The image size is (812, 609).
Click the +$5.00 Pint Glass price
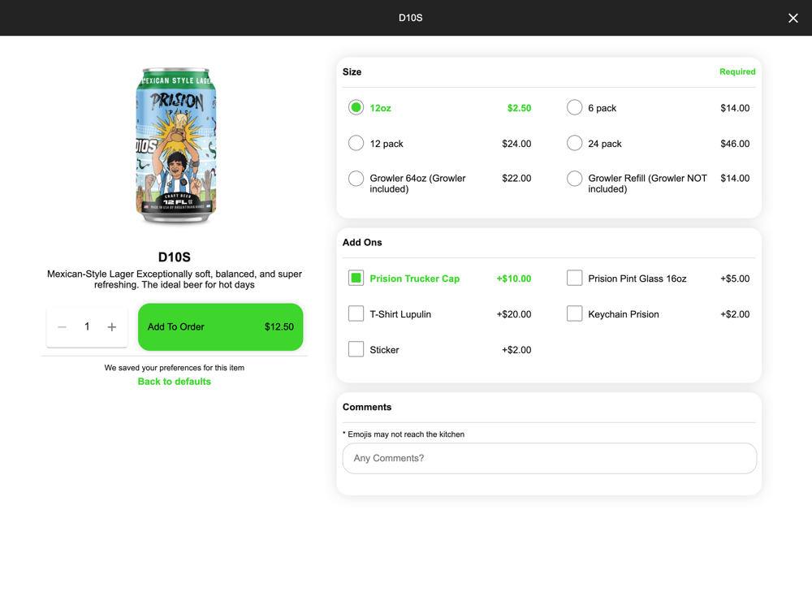point(735,279)
